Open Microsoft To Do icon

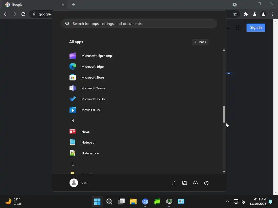pos(73,99)
